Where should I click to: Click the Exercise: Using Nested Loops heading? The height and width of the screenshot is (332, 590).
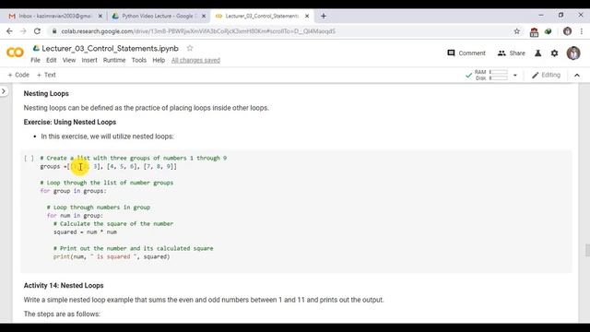[70, 122]
